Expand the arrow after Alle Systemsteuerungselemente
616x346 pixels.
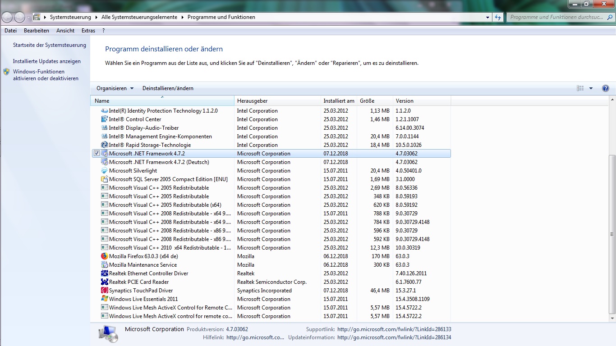click(x=183, y=17)
